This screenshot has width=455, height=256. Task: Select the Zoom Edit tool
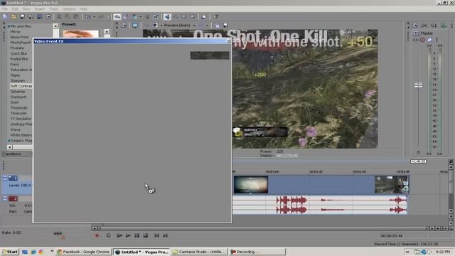click(x=193, y=17)
